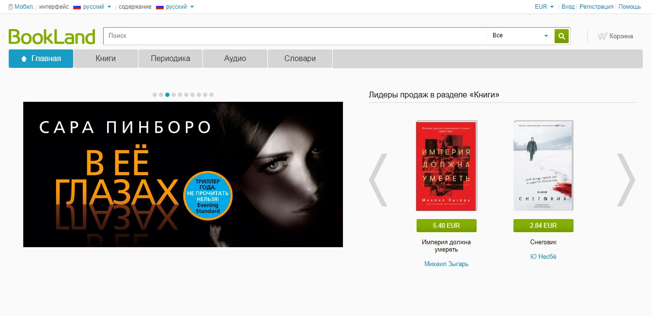Click the BookLand logo
This screenshot has height=316, width=652.
point(52,36)
